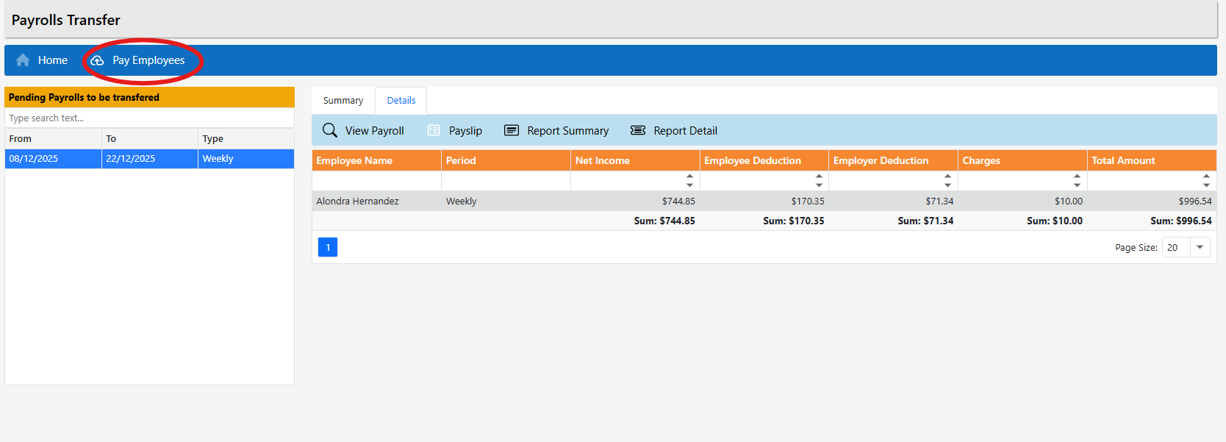Viewport: 1226px width, 442px height.
Task: Click the Payslip button
Action: point(455,130)
